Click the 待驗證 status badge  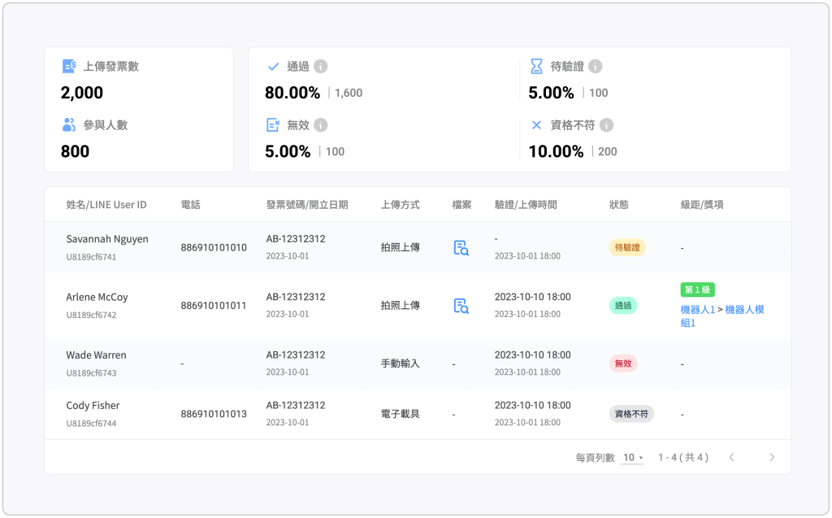pyautogui.click(x=627, y=248)
